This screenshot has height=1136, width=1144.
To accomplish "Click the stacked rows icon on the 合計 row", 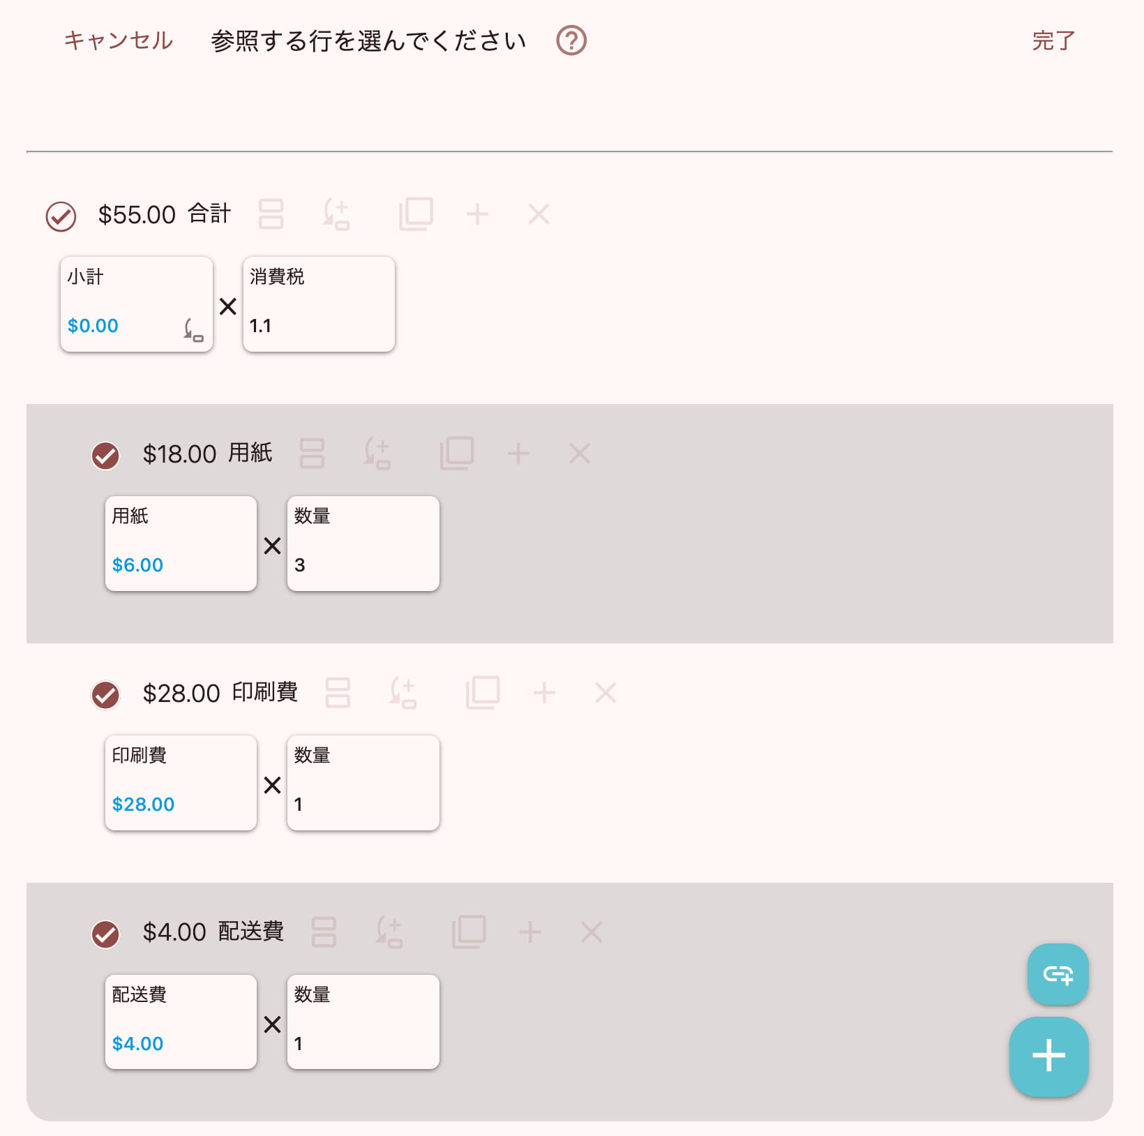I will [272, 214].
